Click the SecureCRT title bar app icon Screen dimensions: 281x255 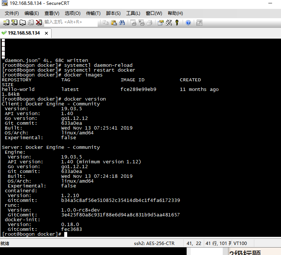[4, 3]
